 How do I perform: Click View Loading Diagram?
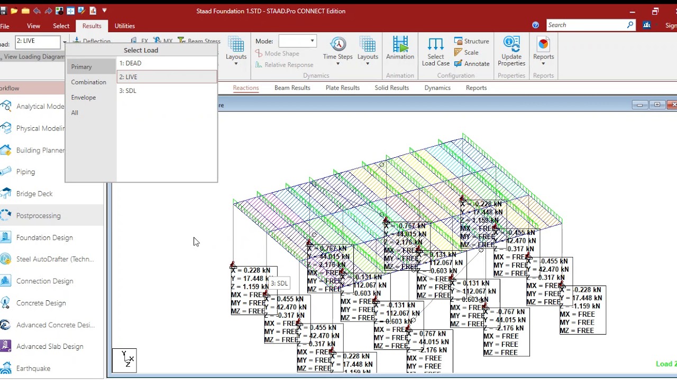[x=33, y=56]
